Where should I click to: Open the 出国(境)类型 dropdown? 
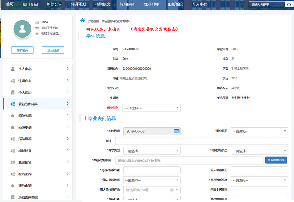259,151
